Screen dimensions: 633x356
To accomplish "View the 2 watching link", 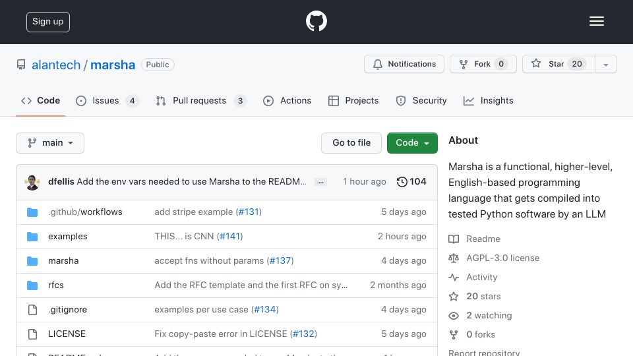I will 481,315.
